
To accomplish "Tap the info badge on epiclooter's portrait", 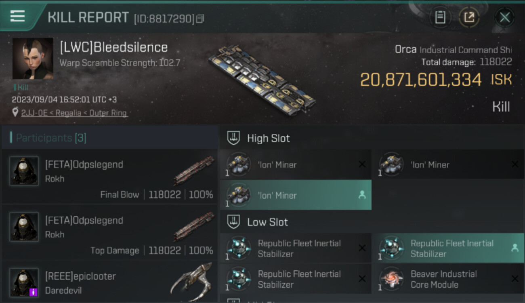I will (34, 292).
